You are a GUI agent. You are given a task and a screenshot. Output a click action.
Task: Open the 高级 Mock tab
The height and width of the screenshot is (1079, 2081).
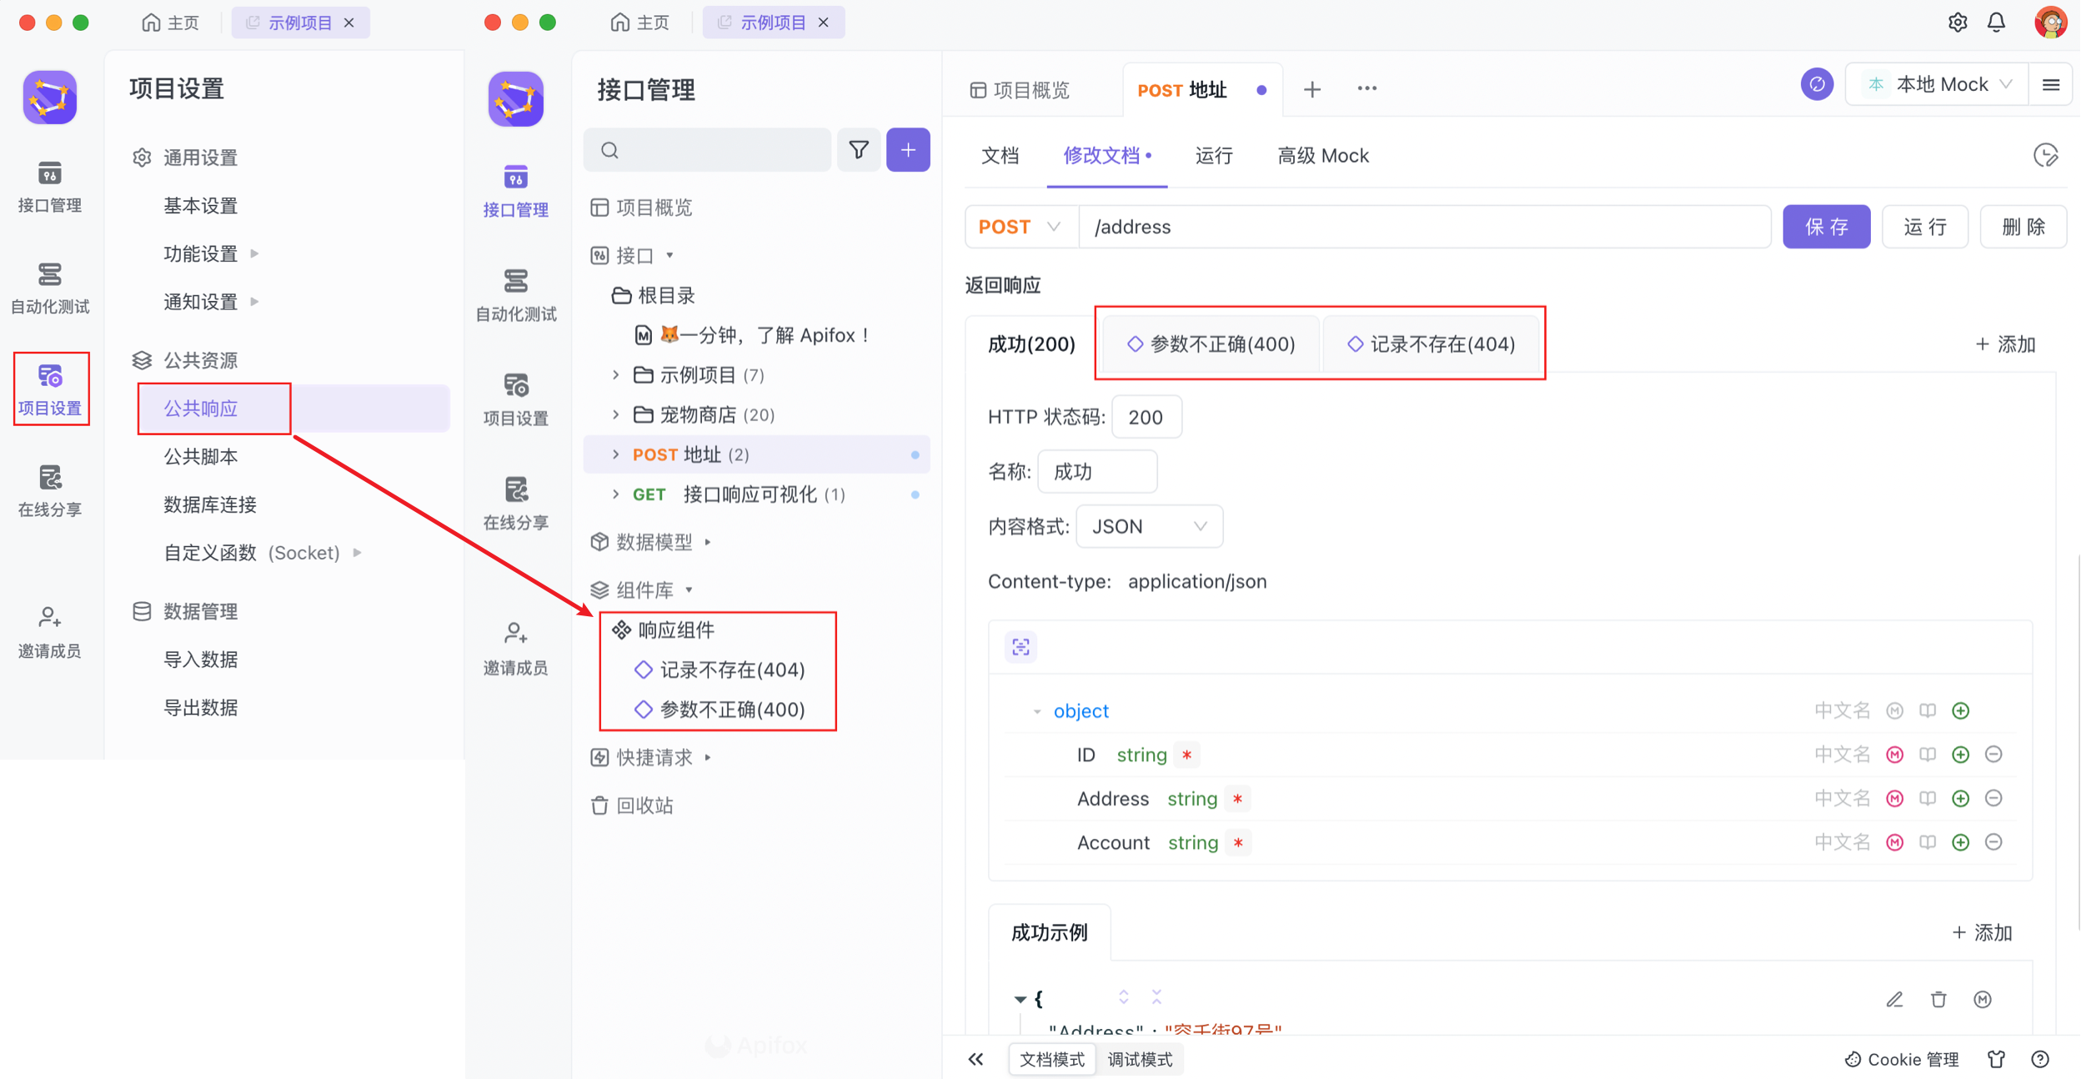click(1322, 156)
